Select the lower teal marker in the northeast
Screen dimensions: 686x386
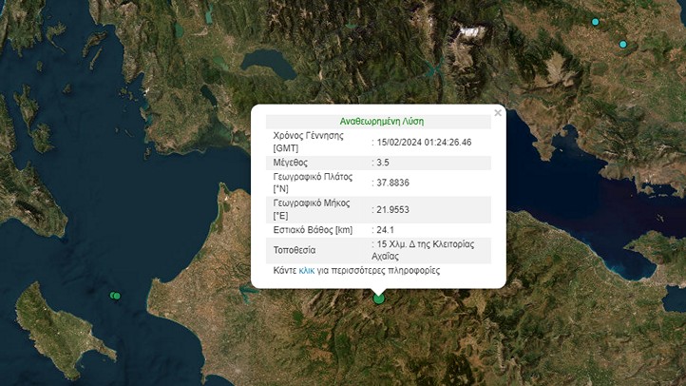pyautogui.click(x=624, y=44)
